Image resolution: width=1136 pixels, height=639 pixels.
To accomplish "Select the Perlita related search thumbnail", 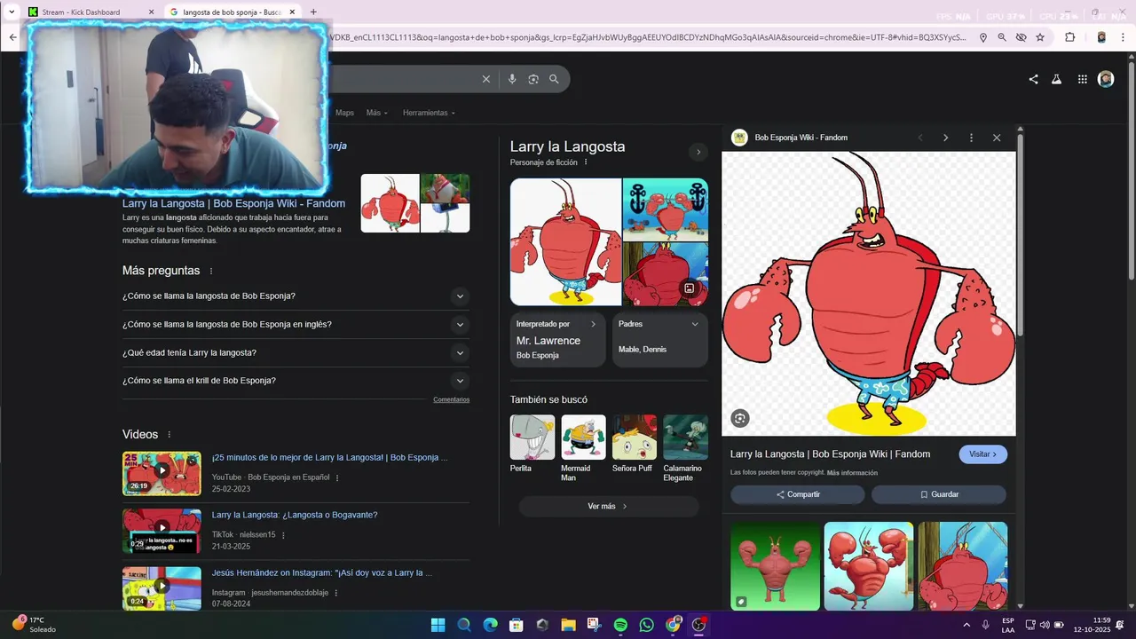I will point(532,438).
